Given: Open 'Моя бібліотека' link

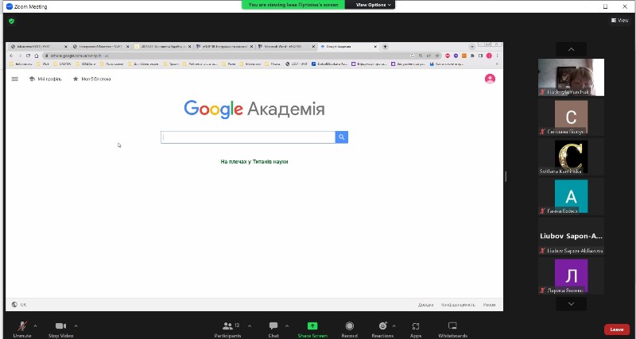Looking at the screenshot, I should [x=91, y=79].
